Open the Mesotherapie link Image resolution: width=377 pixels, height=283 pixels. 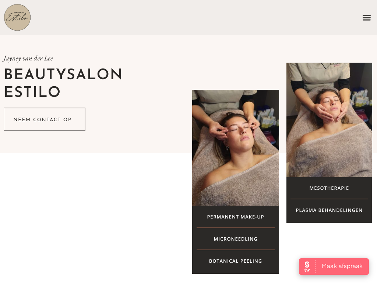click(x=329, y=188)
